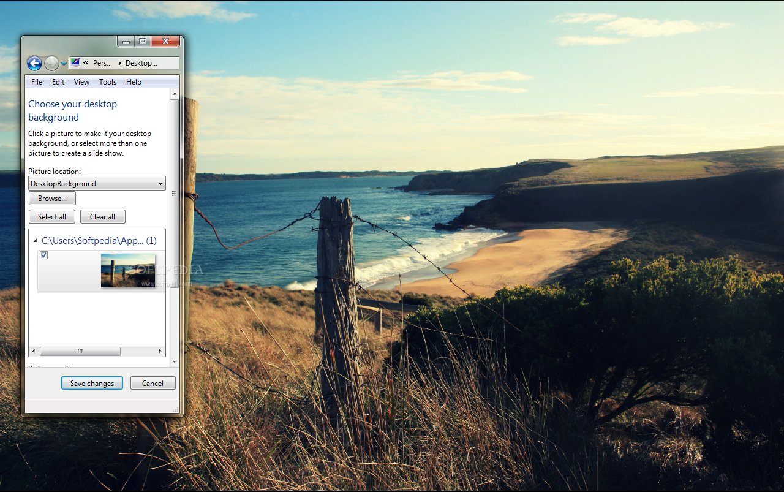Click the greyed Forward navigation button
784x492 pixels.
pos(51,63)
